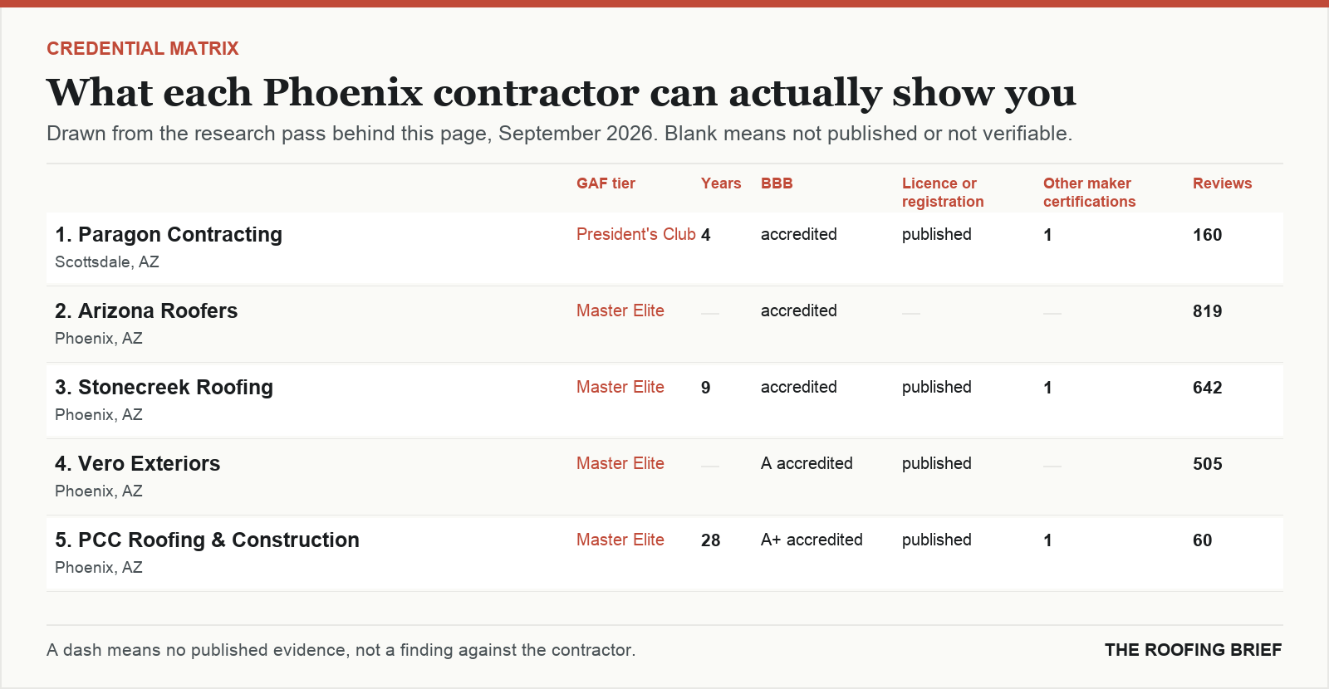Click THE ROOFING BRIEF footer brand

pyautogui.click(x=1193, y=650)
